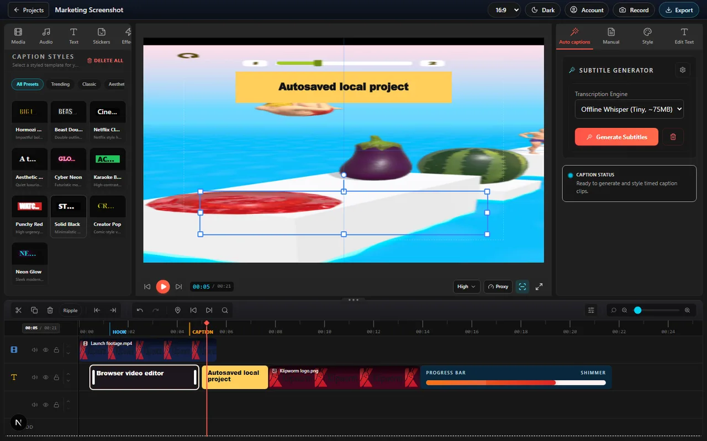Viewport: 707px width, 441px height.
Task: Click Generate Subtitles button
Action: coord(616,137)
